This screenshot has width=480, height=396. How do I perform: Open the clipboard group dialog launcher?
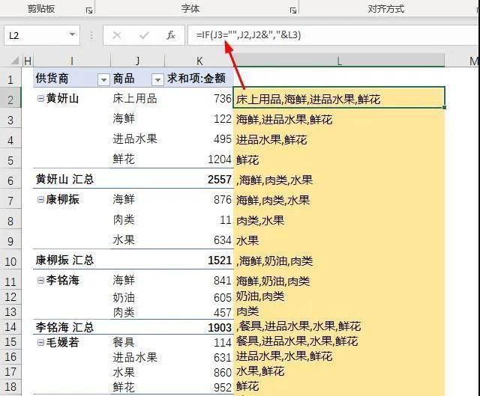pyautogui.click(x=89, y=11)
